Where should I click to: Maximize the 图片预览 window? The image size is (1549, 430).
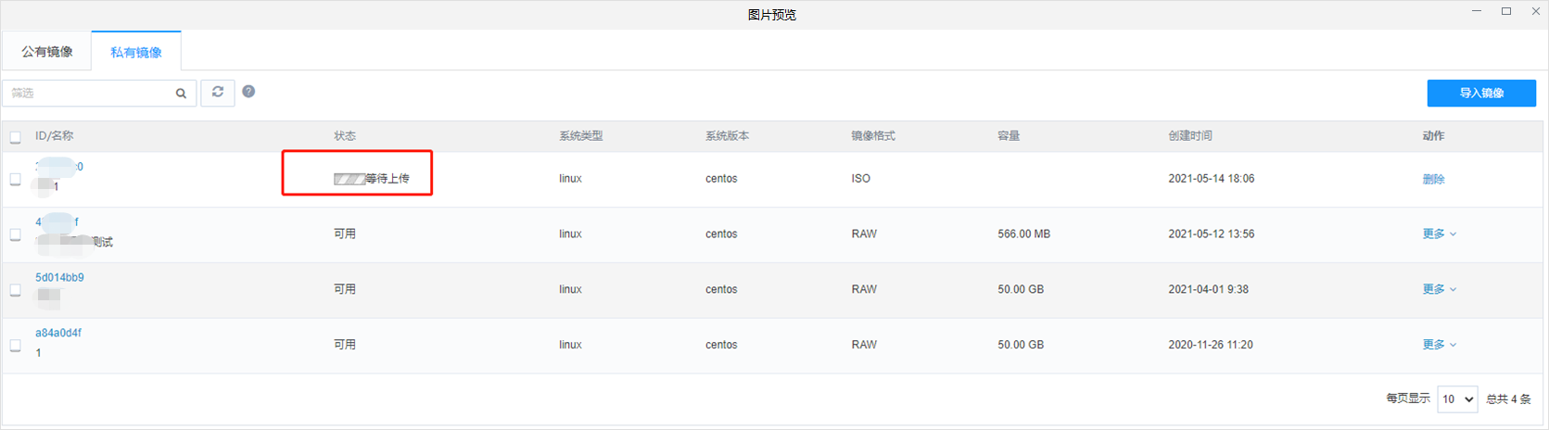coord(1506,11)
